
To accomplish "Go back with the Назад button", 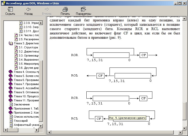I will [29, 11].
